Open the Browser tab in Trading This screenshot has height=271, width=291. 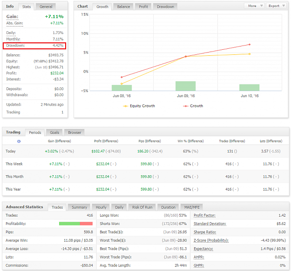[x=74, y=132]
